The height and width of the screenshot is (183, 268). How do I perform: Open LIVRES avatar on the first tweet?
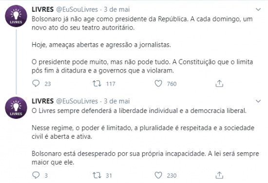pos(16,16)
